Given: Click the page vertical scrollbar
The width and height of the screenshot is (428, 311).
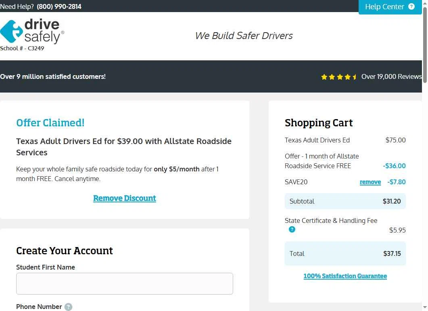Looking at the screenshot, I should pyautogui.click(x=425, y=45).
